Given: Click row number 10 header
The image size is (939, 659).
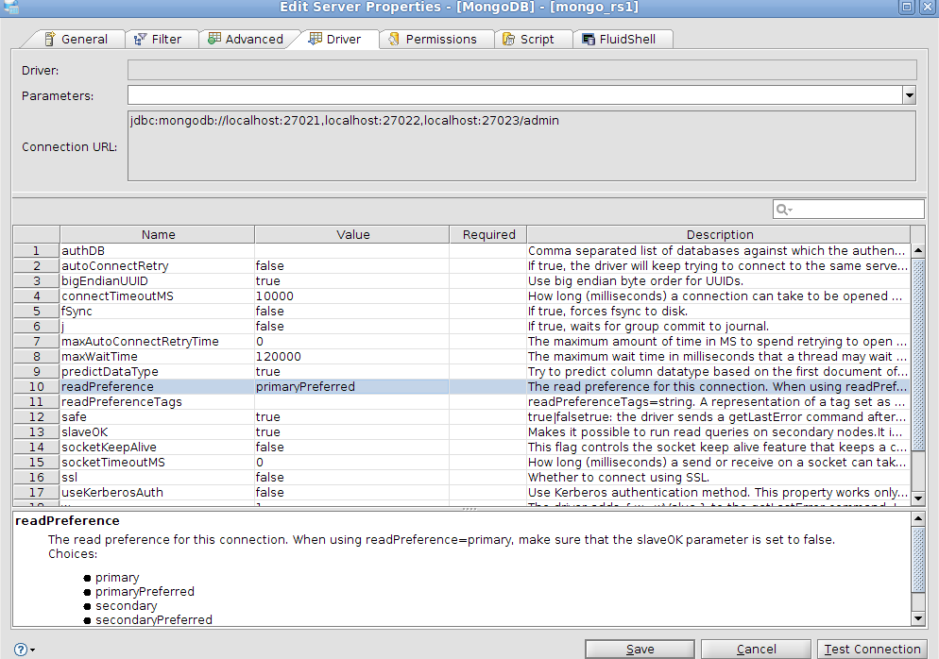Looking at the screenshot, I should pyautogui.click(x=37, y=387).
